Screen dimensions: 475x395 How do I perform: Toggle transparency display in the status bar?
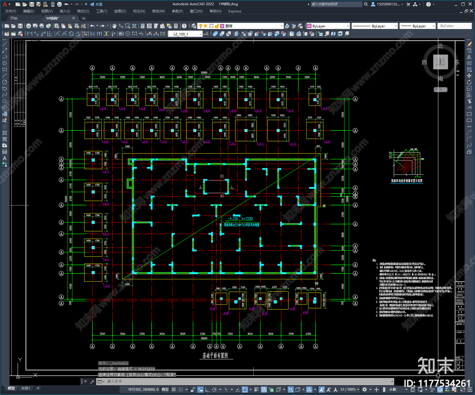[264, 389]
